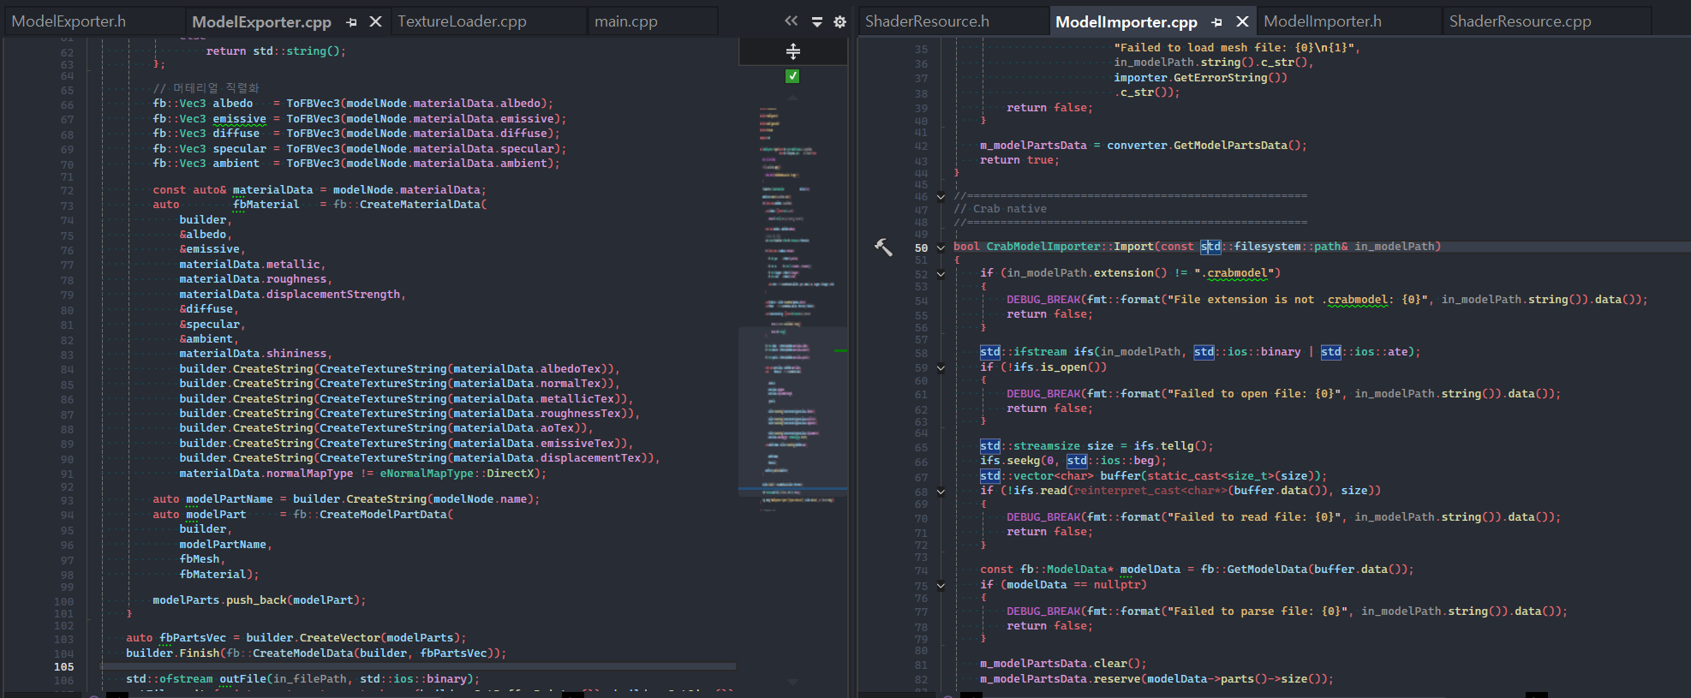
Task: Click 'converter.GetModelPartsData()' call
Action: click(1204, 146)
